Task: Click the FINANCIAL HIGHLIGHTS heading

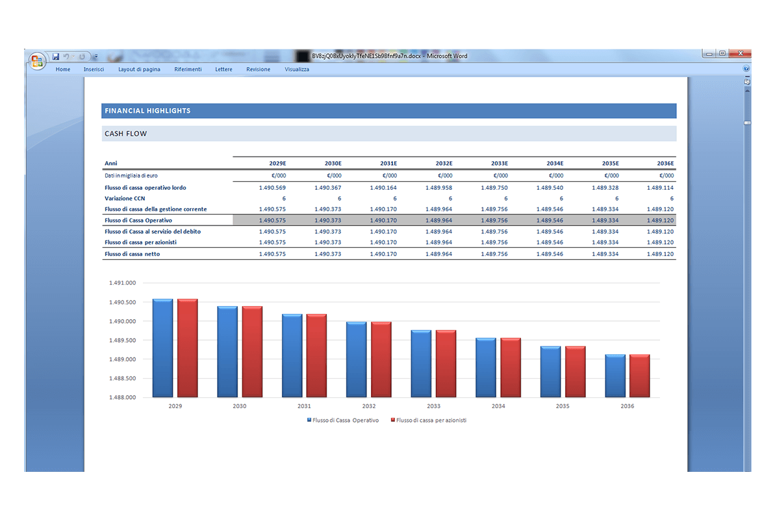Action: point(147,111)
